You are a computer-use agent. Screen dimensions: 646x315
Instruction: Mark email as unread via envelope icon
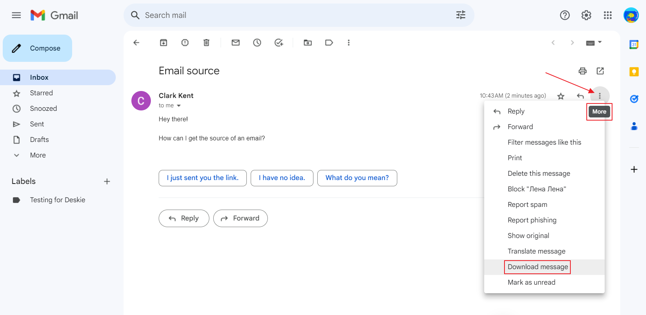[x=235, y=43]
